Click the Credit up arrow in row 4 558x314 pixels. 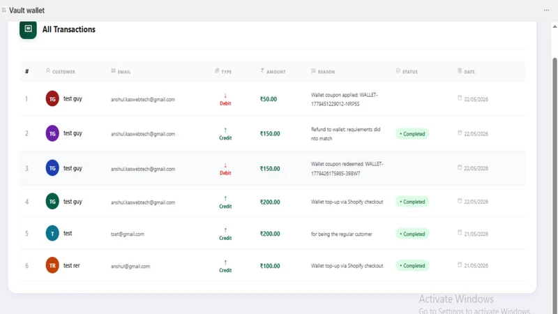[x=225, y=199]
